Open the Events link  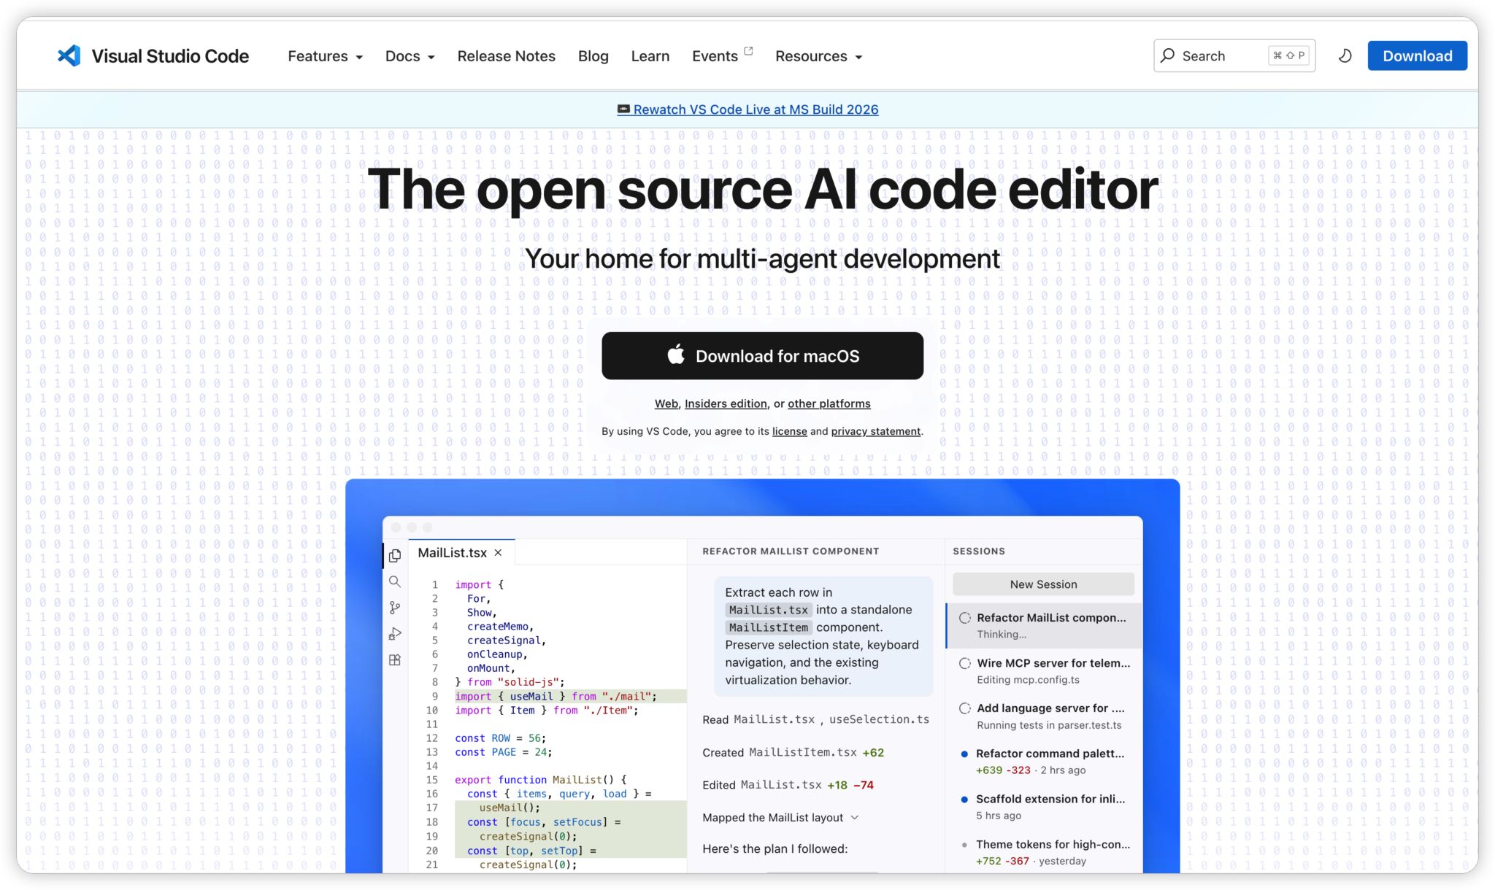click(x=715, y=56)
